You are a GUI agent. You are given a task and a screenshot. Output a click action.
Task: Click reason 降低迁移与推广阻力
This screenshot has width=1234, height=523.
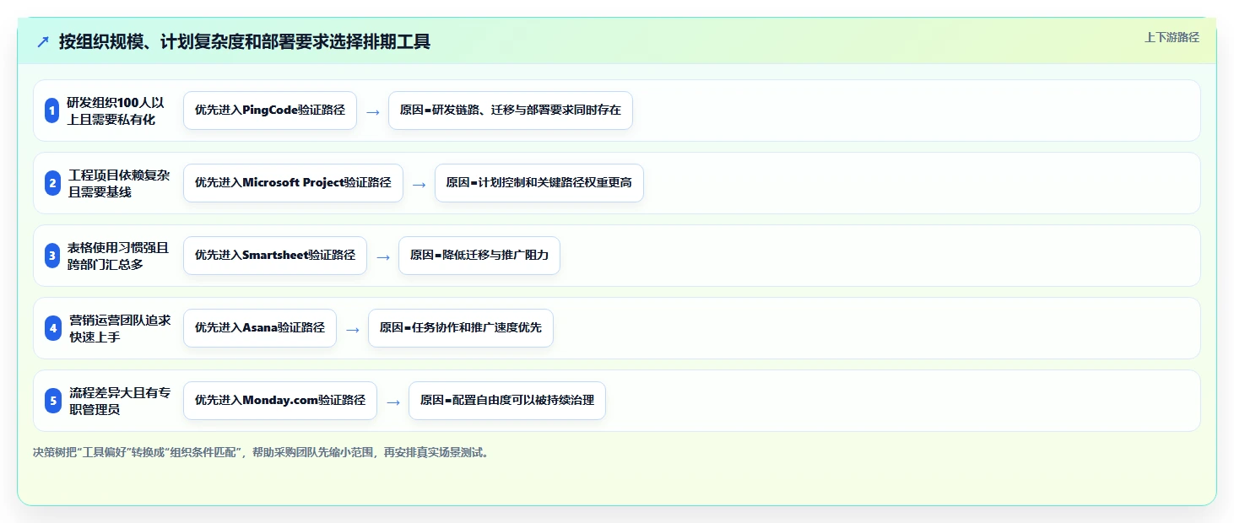pos(479,256)
